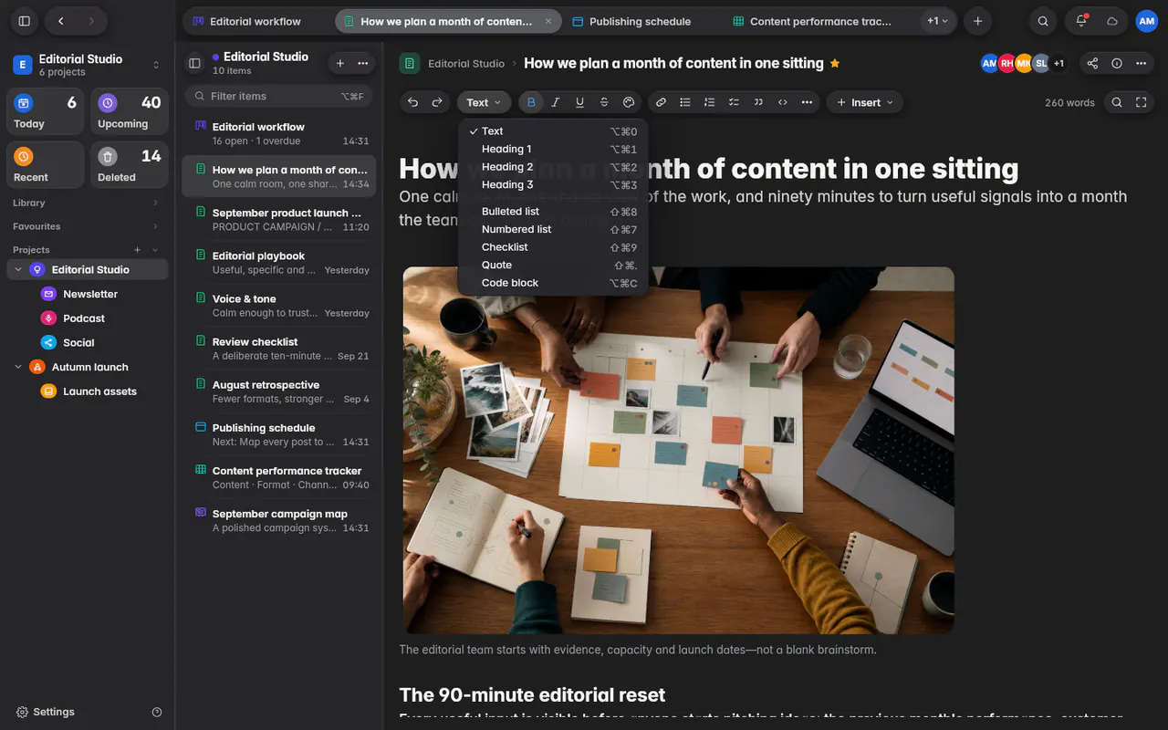Image resolution: width=1168 pixels, height=730 pixels.
Task: Open the text color palette
Action: click(x=629, y=102)
